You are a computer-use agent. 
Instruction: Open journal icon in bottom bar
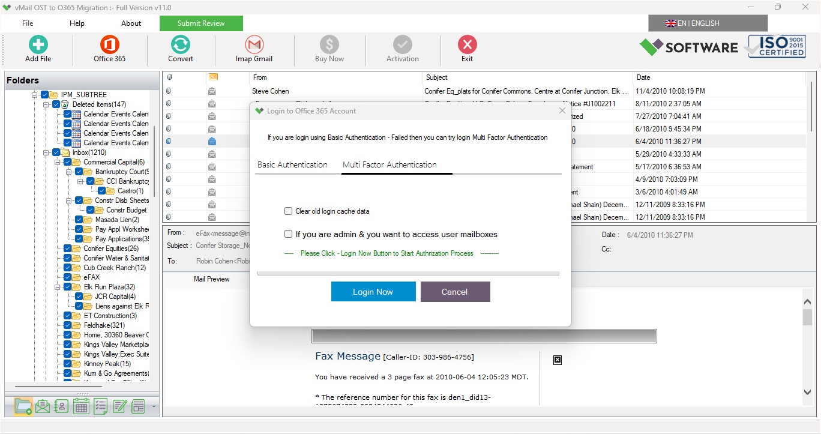[139, 406]
